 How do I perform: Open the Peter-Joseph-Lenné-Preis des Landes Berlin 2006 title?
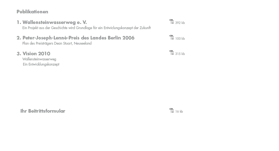pos(78,38)
